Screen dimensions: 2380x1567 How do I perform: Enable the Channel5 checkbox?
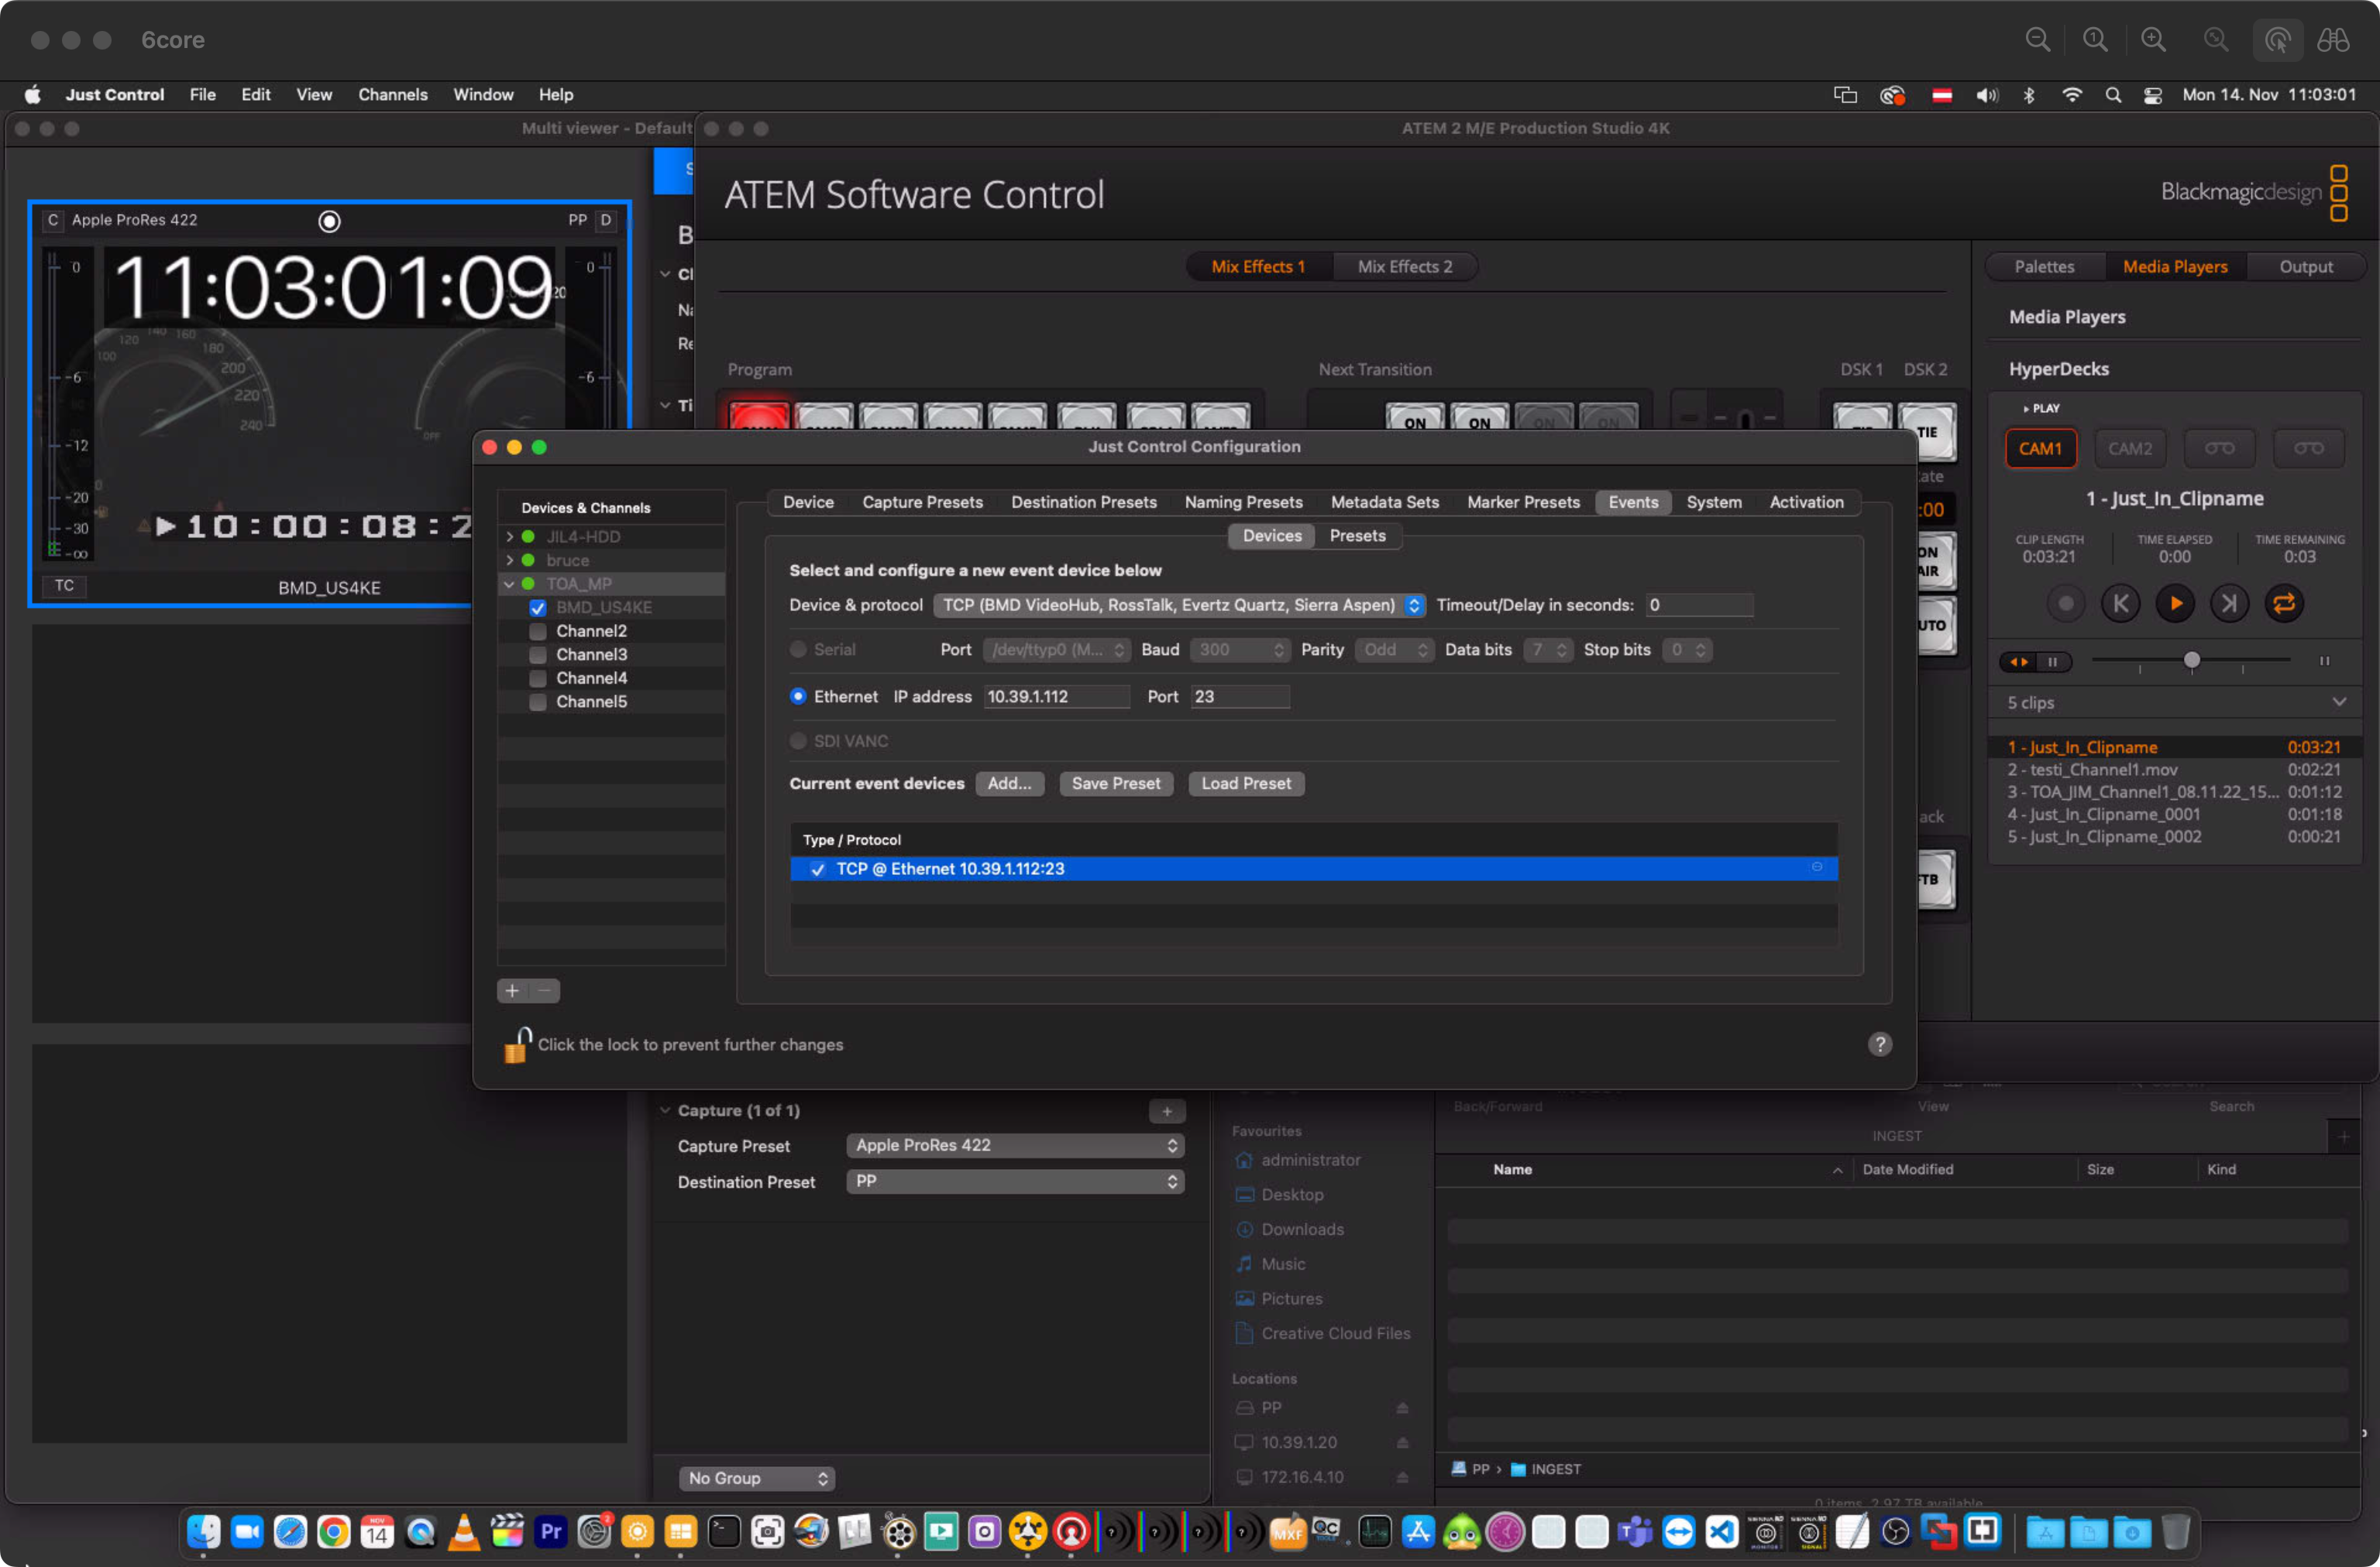[538, 701]
